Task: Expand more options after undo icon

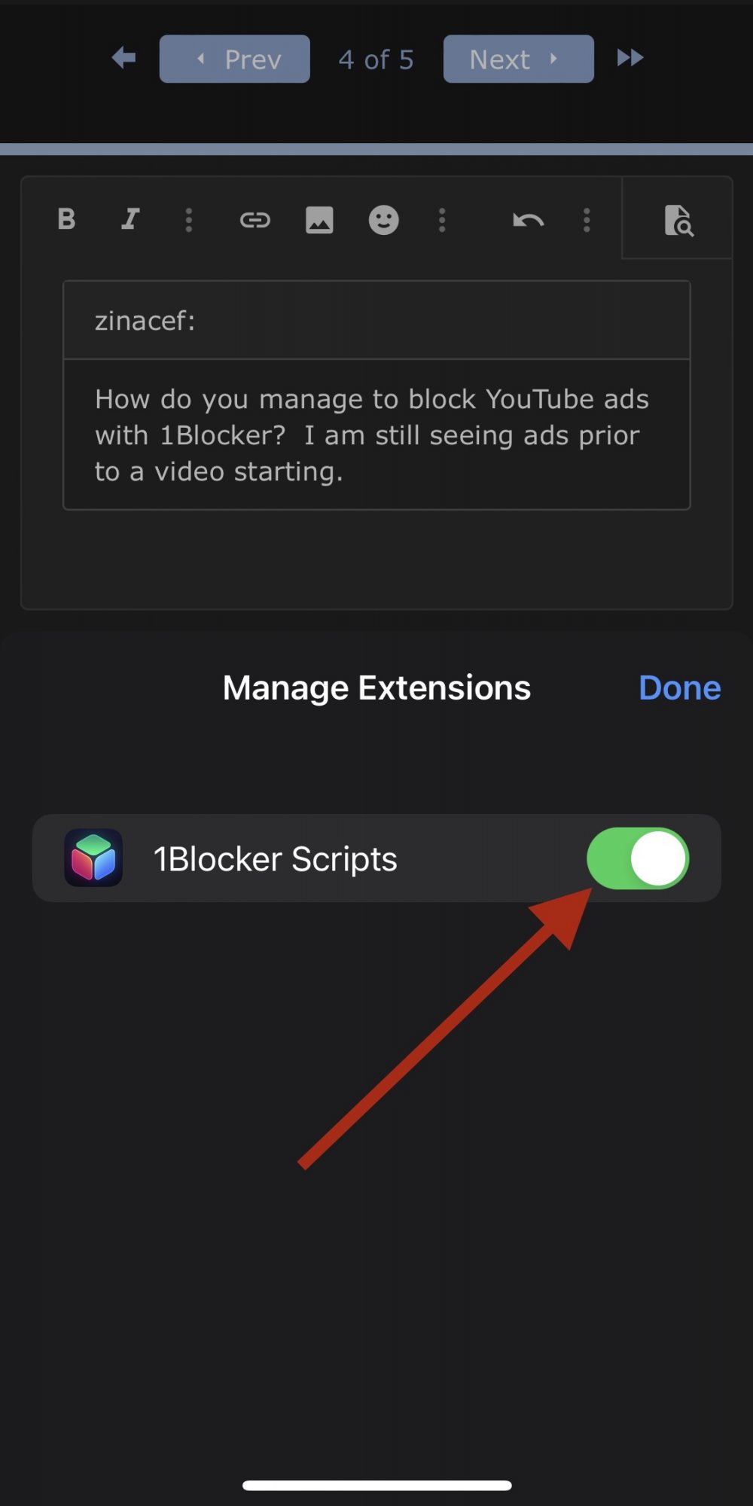Action: (587, 220)
